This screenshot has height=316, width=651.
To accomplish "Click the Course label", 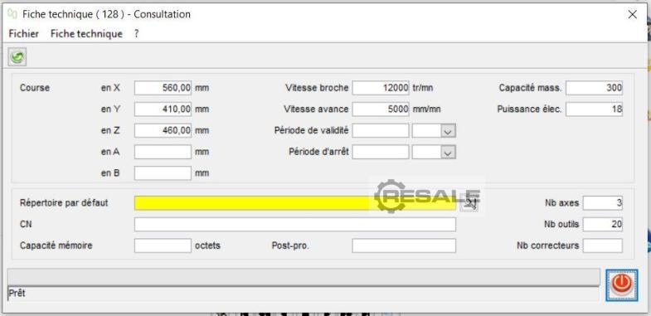I will click(35, 88).
